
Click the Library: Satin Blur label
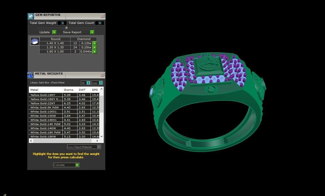[47, 83]
